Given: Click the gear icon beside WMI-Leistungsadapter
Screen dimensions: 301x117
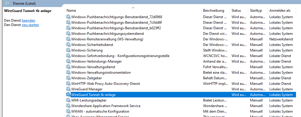Looking at the screenshot, I should click(68, 100).
